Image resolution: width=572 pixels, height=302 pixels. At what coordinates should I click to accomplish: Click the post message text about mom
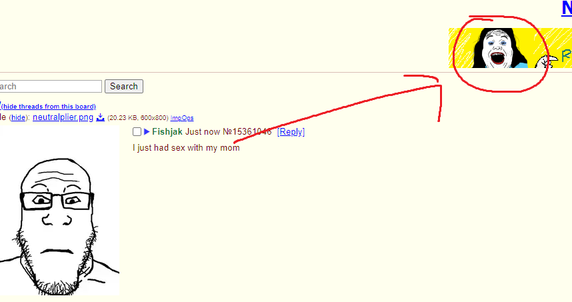pyautogui.click(x=186, y=148)
